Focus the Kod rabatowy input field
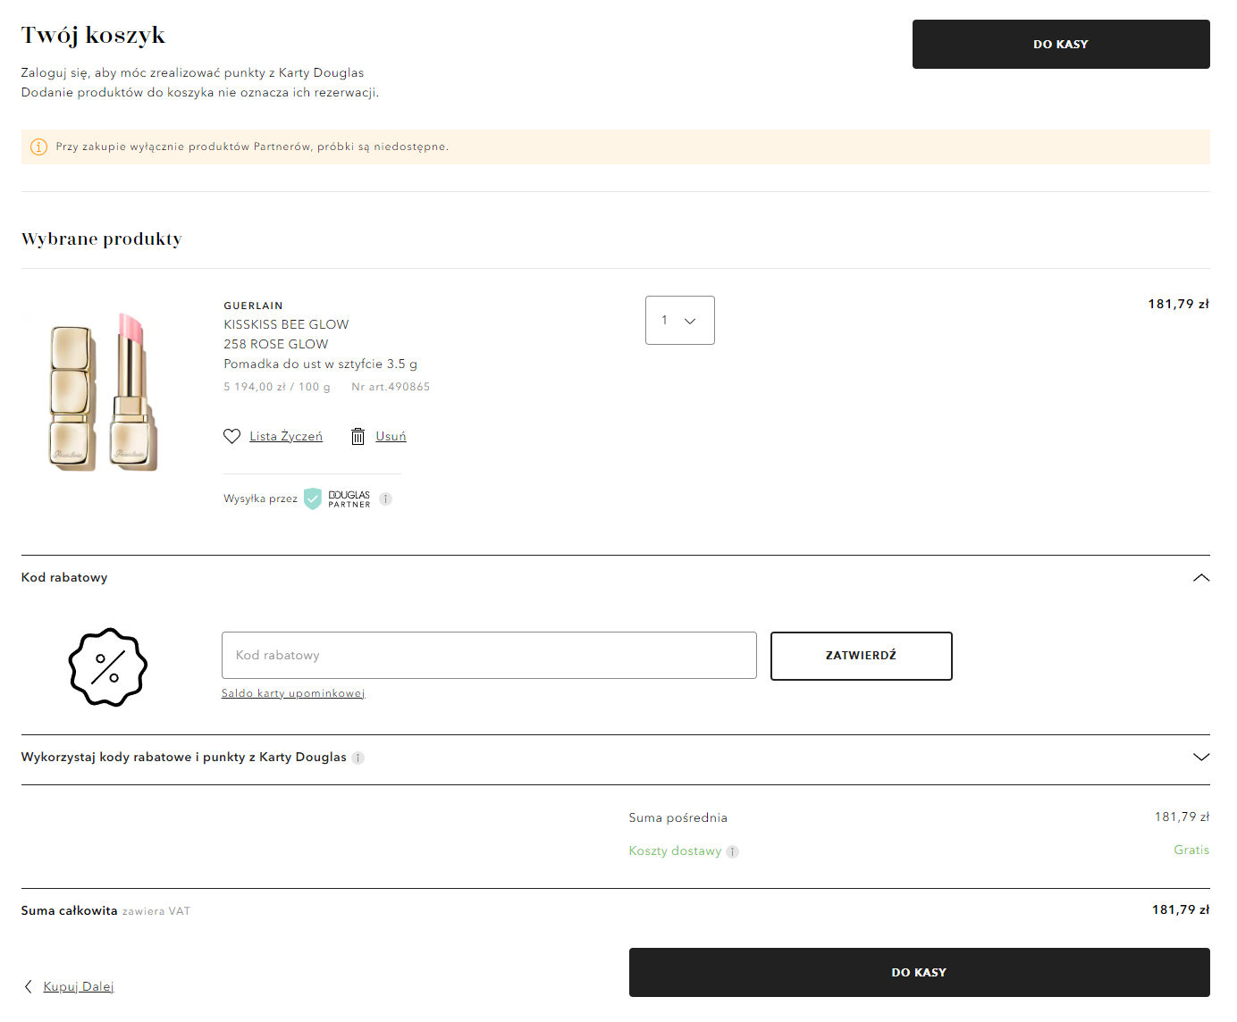Viewport: 1237px width, 1022px height. (488, 656)
